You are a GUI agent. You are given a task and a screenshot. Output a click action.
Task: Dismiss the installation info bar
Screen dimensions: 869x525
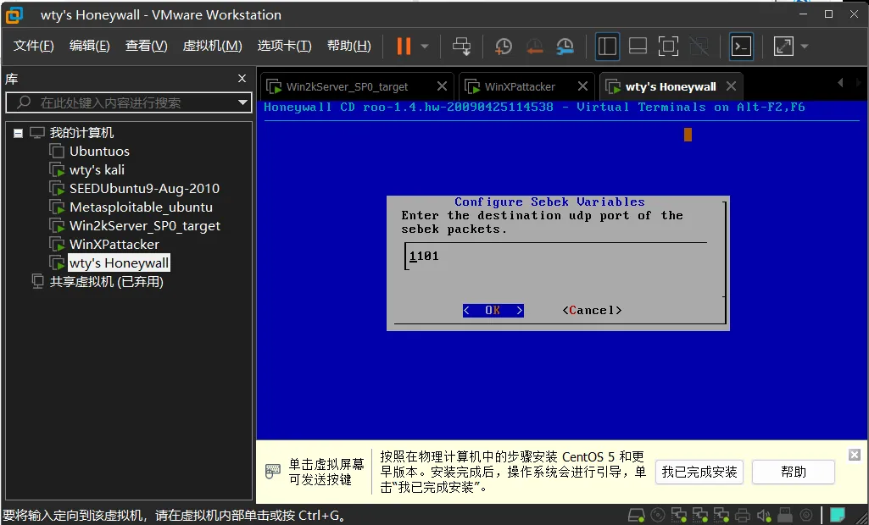tap(854, 455)
